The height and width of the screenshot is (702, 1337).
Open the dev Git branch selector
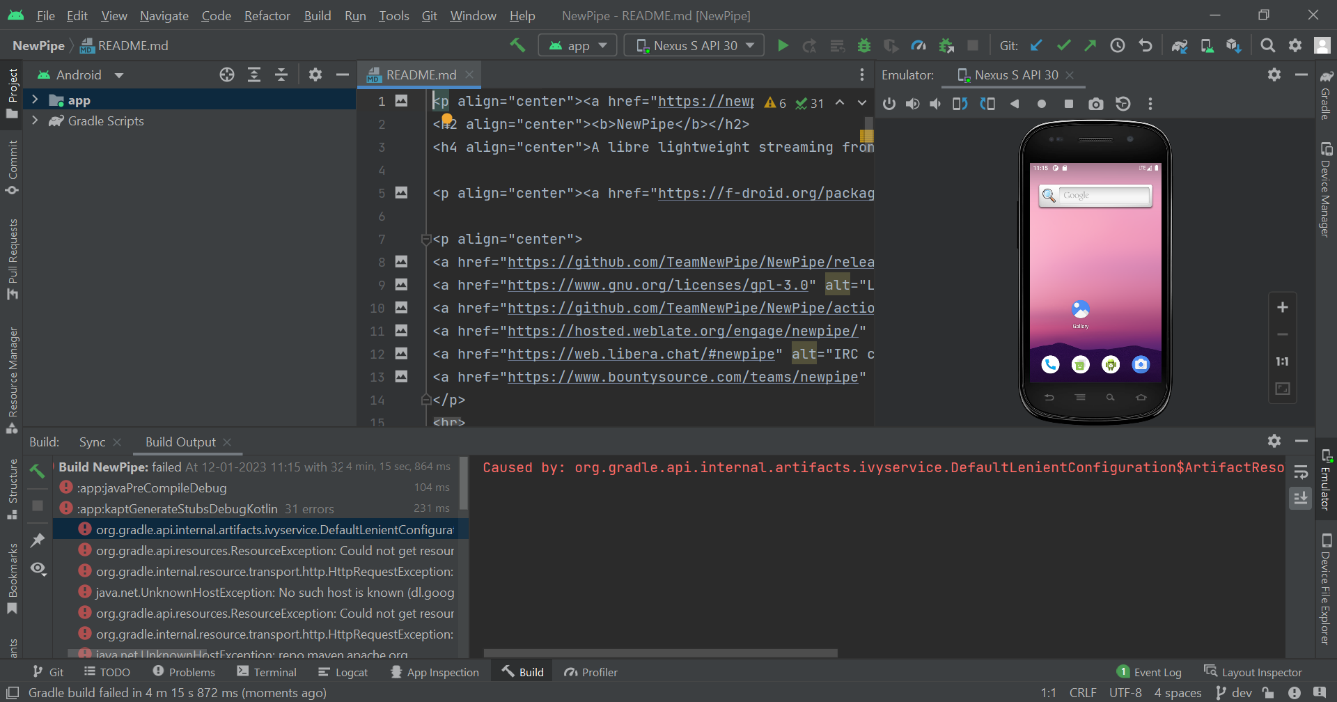pyautogui.click(x=1234, y=692)
